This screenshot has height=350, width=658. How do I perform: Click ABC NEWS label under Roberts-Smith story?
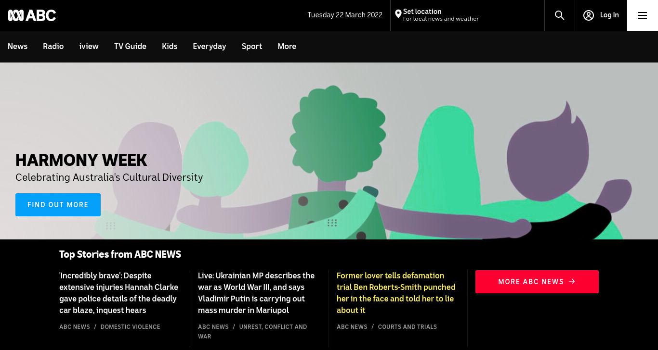point(352,327)
